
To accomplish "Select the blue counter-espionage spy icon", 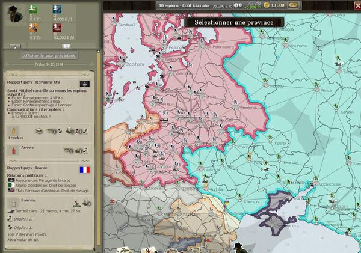I will [57, 10].
